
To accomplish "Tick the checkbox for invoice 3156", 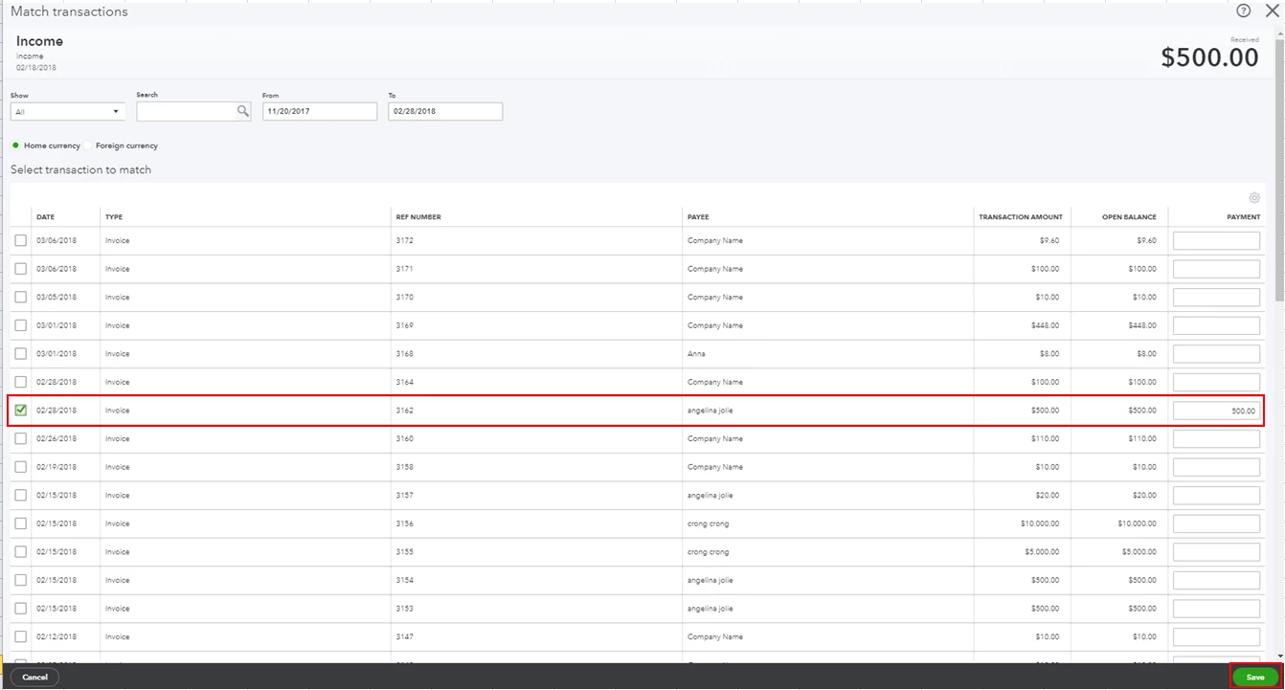I will coord(20,523).
